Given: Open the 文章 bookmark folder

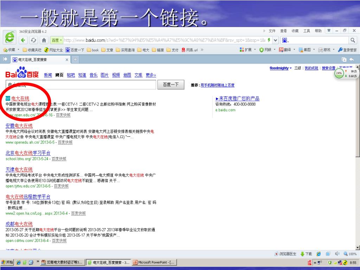Looking at the screenshot, I should click(x=107, y=50).
